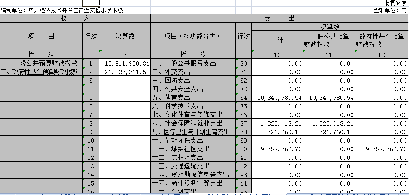Select the empty income 决算数 cell in row 8

pyautogui.click(x=125, y=123)
